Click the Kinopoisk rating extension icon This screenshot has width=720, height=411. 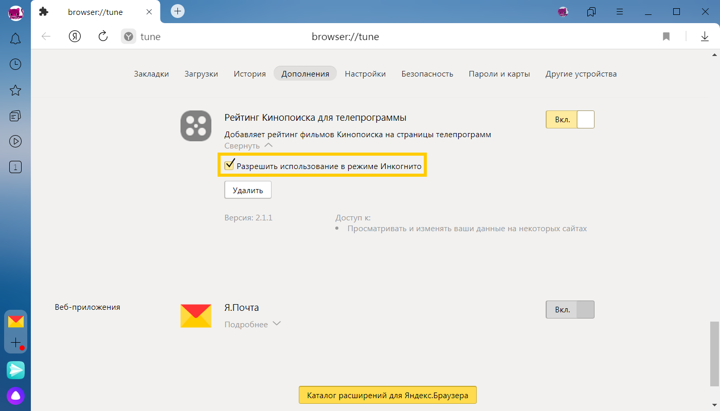tap(196, 126)
